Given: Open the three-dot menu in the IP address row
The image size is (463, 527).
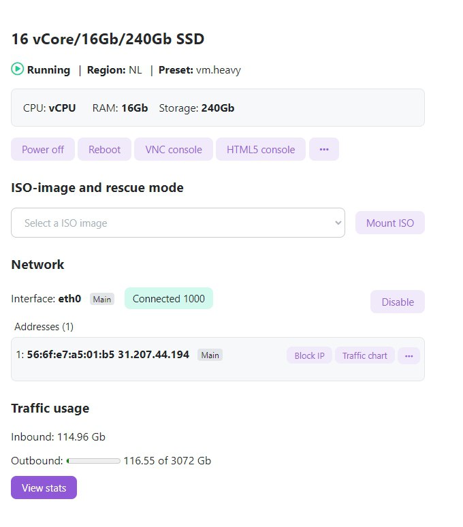Looking at the screenshot, I should 409,355.
